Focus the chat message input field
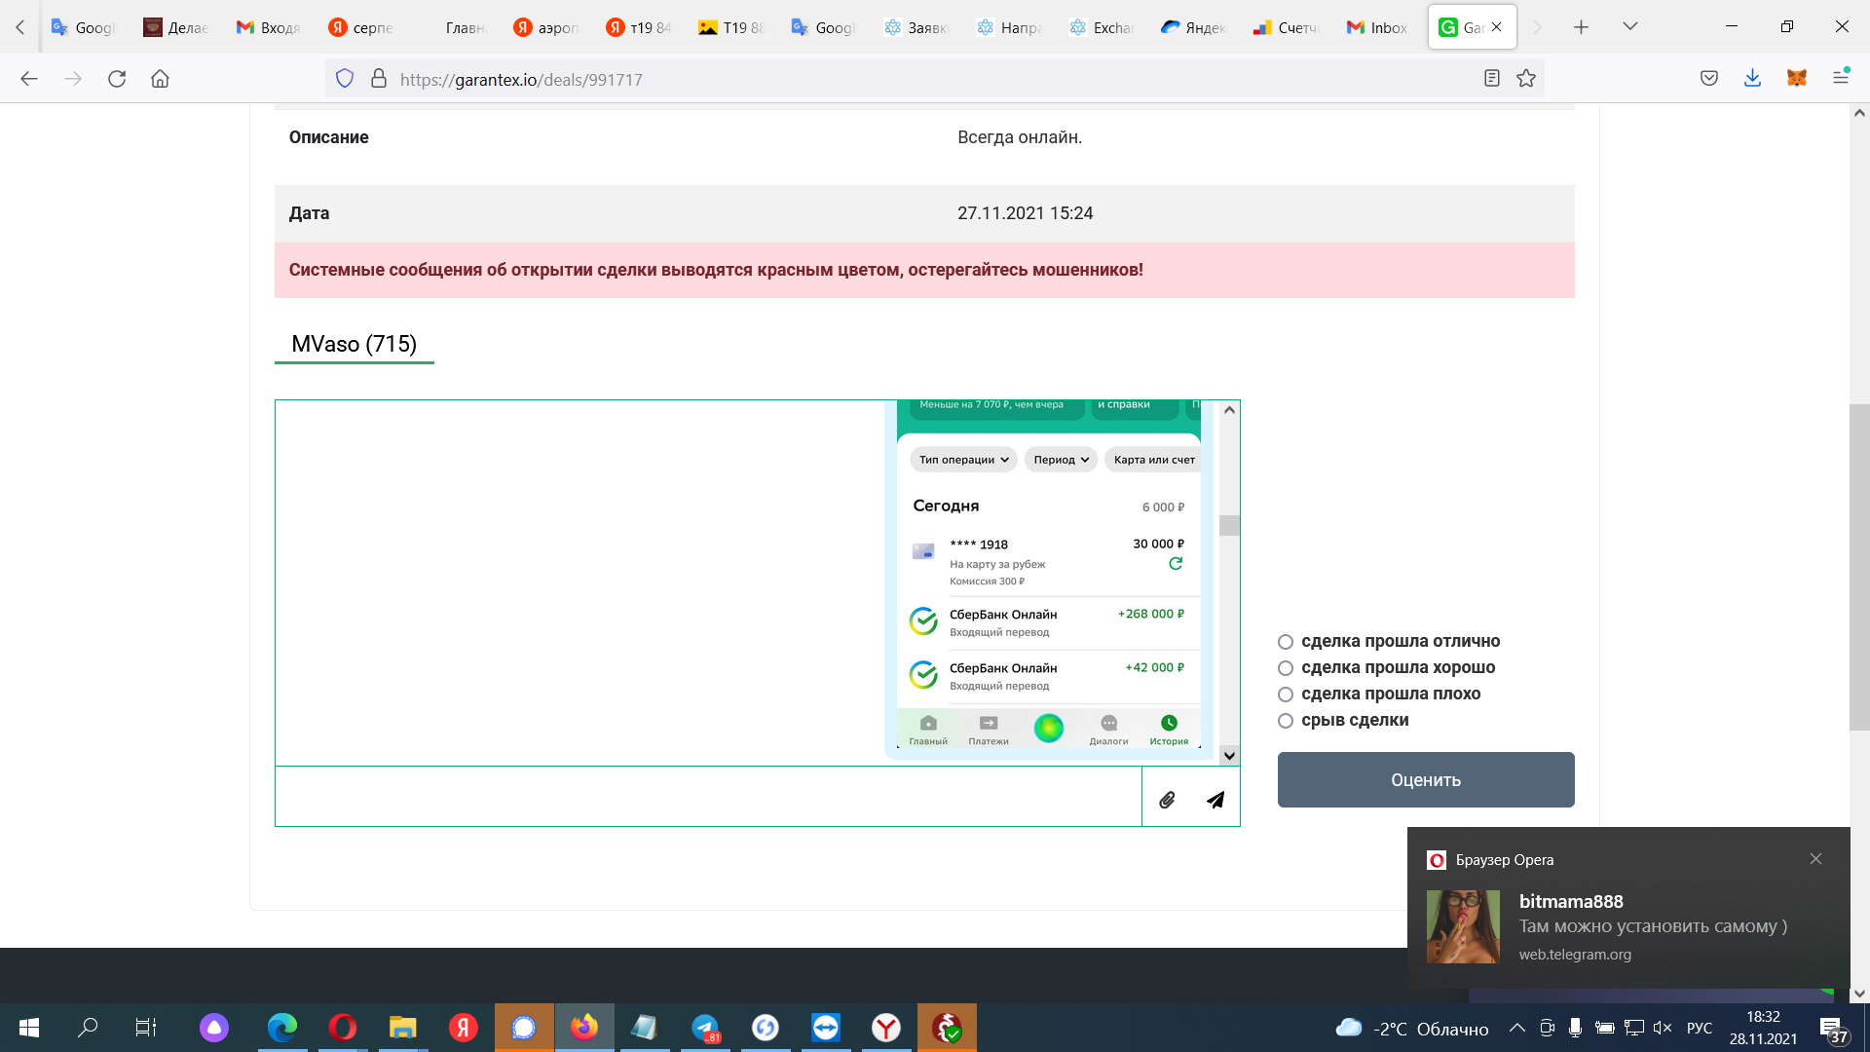This screenshot has height=1052, width=1870. click(708, 797)
